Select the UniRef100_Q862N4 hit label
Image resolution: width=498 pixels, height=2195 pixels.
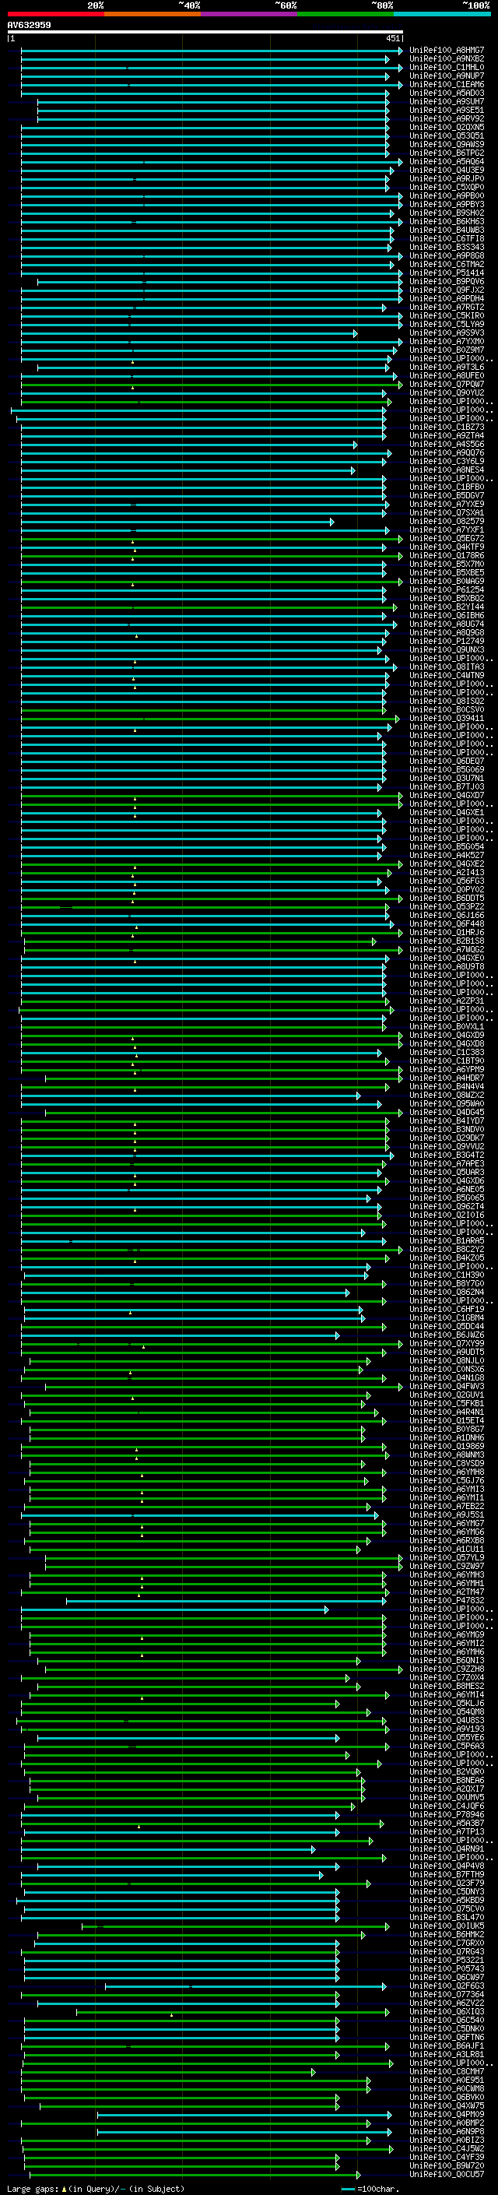point(447,1292)
